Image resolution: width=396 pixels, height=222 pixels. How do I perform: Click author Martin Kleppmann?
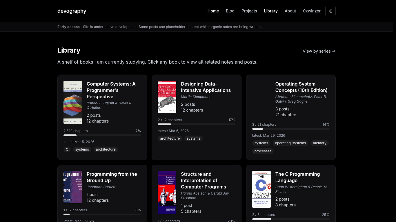(x=196, y=97)
